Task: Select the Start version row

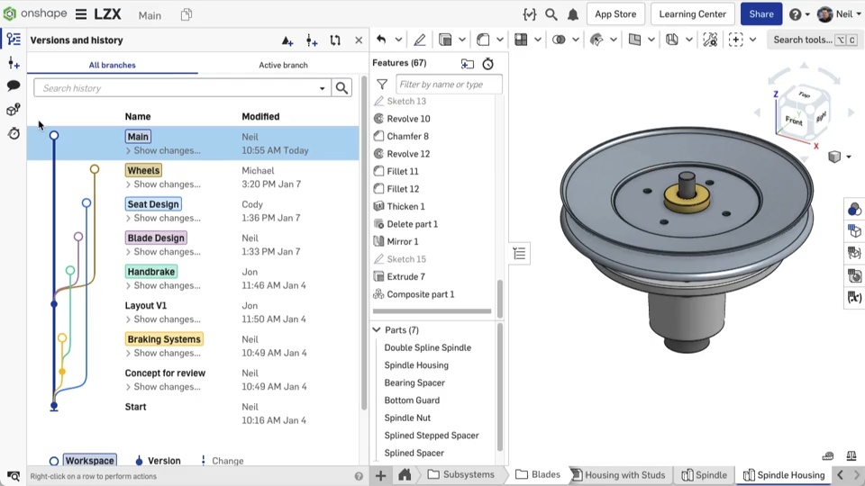Action: tap(193, 413)
